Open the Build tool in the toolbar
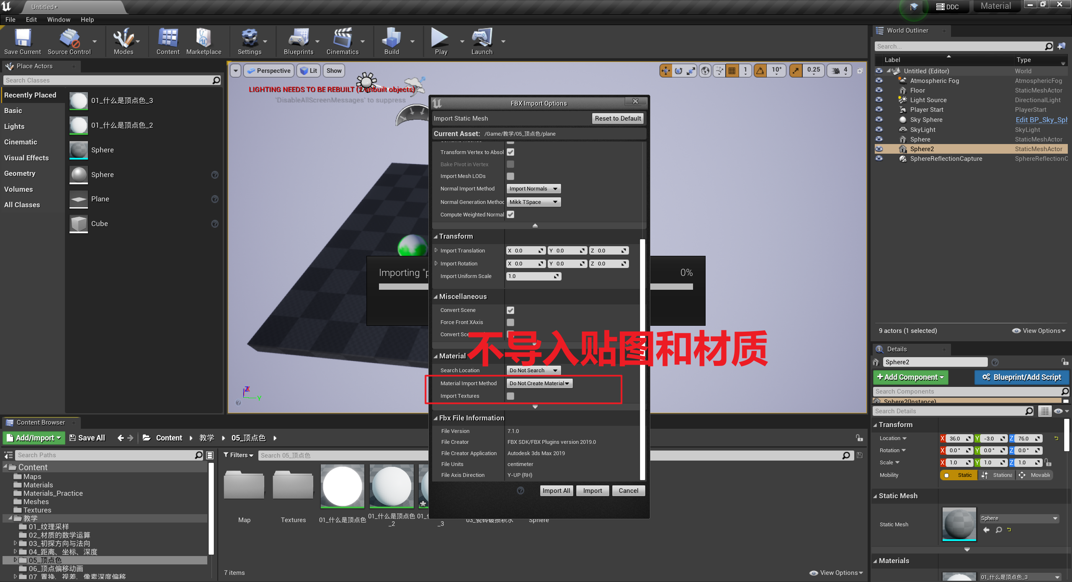The height and width of the screenshot is (582, 1072). tap(391, 41)
